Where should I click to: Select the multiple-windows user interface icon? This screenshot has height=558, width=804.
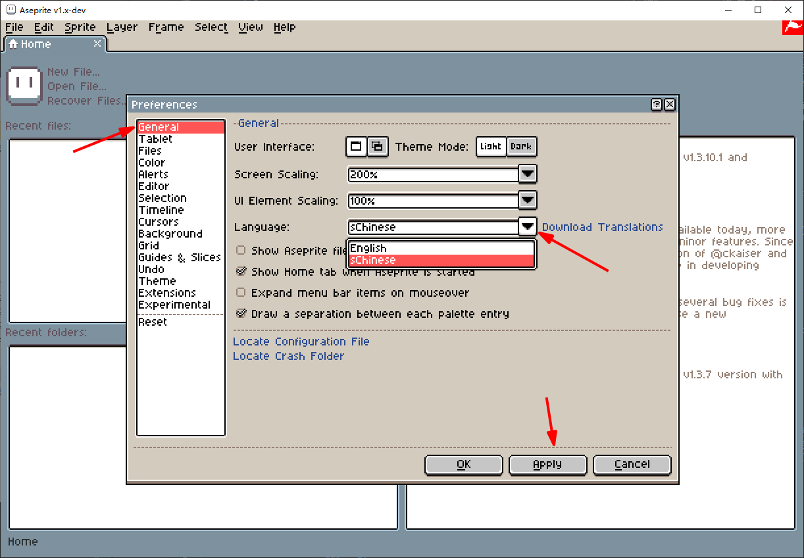(378, 147)
